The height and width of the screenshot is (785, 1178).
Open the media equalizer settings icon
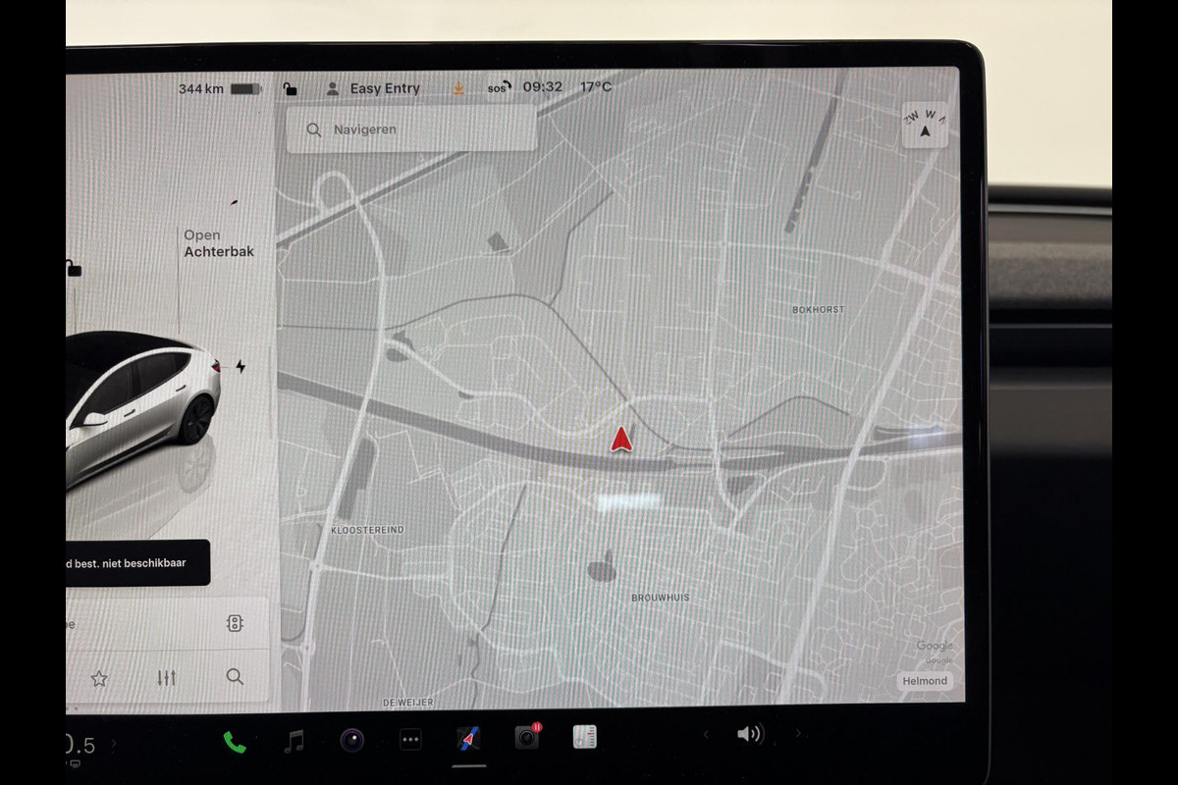(x=167, y=678)
